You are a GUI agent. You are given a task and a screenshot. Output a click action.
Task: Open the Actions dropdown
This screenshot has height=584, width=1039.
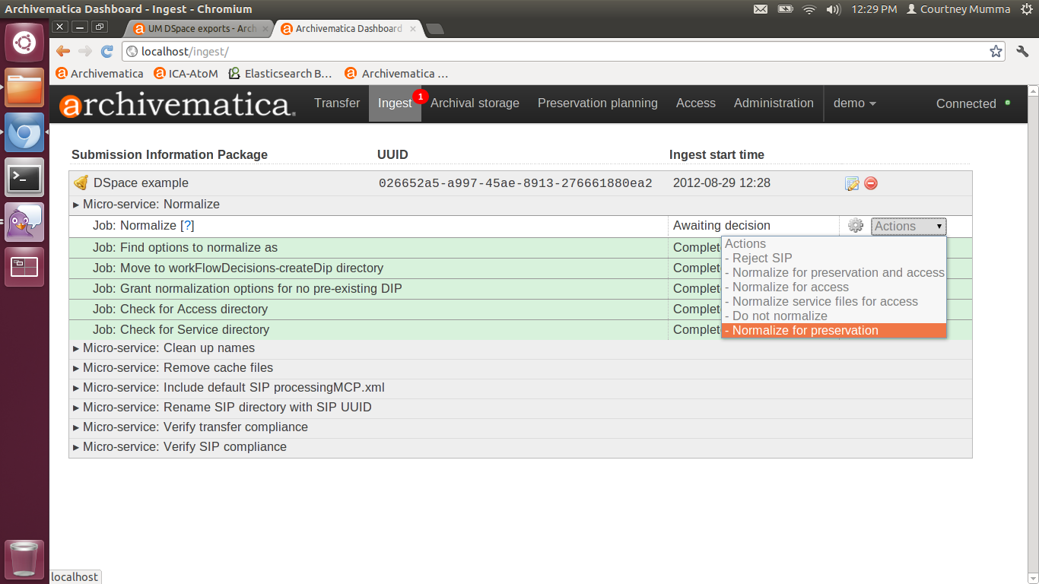coord(908,227)
